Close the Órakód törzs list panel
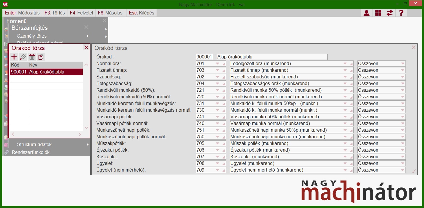This screenshot has width=424, height=208. tap(86, 48)
